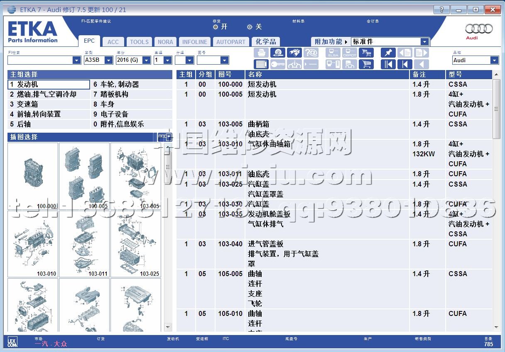Viewport: 505px width, 352px height.
Task: Click the pushpin bookmark icon
Action: pos(388,53)
